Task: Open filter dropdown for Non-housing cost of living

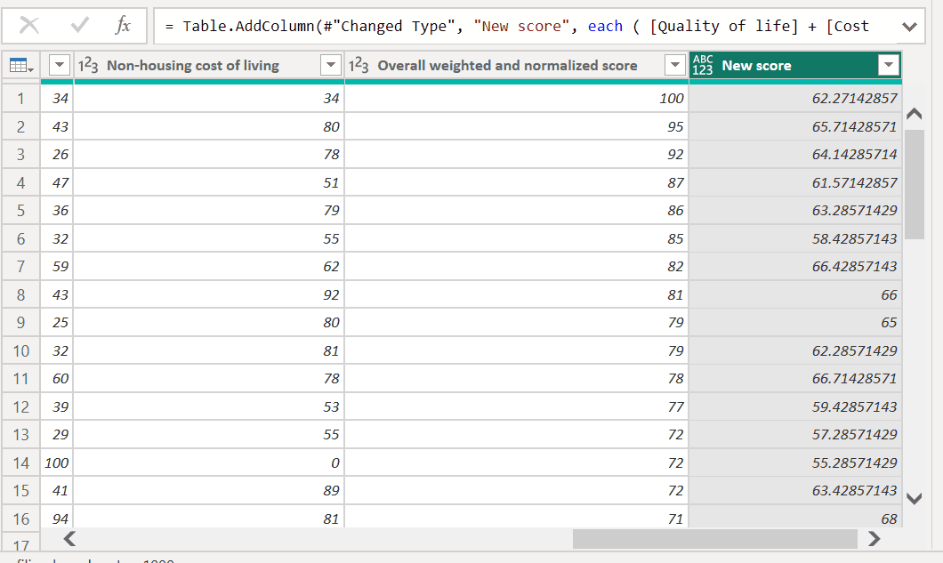Action: coord(330,66)
